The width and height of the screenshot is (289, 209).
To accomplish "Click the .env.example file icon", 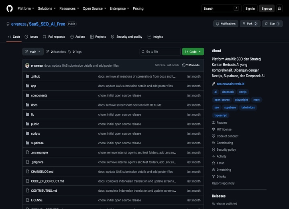I will point(27,152).
